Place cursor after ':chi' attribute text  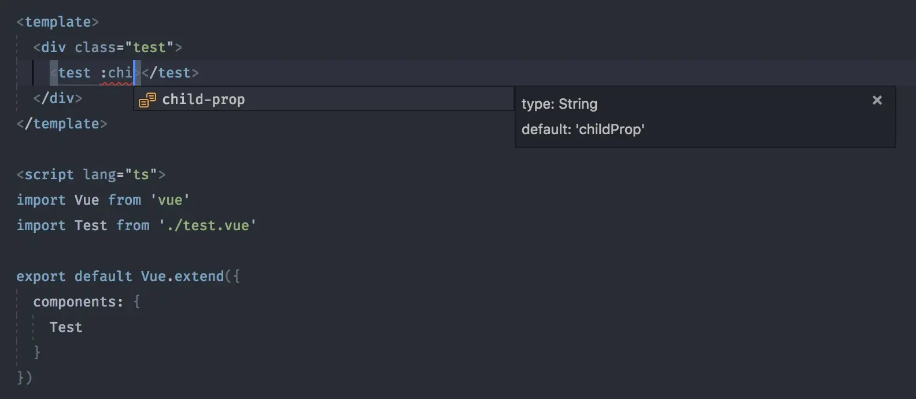point(134,73)
